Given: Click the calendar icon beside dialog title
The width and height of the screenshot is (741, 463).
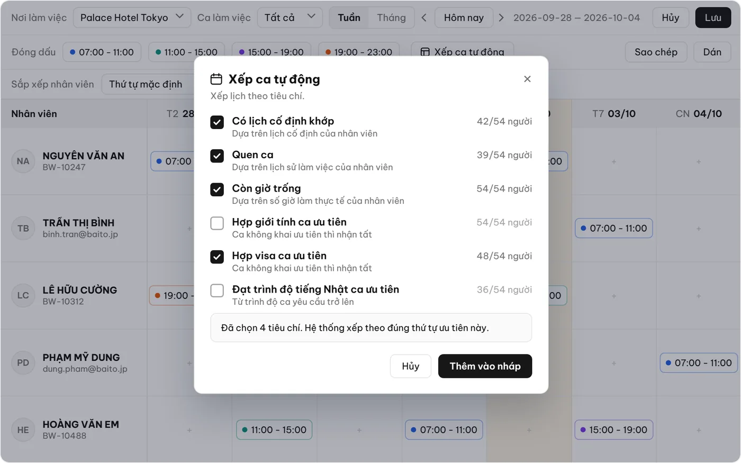Looking at the screenshot, I should click(x=216, y=79).
